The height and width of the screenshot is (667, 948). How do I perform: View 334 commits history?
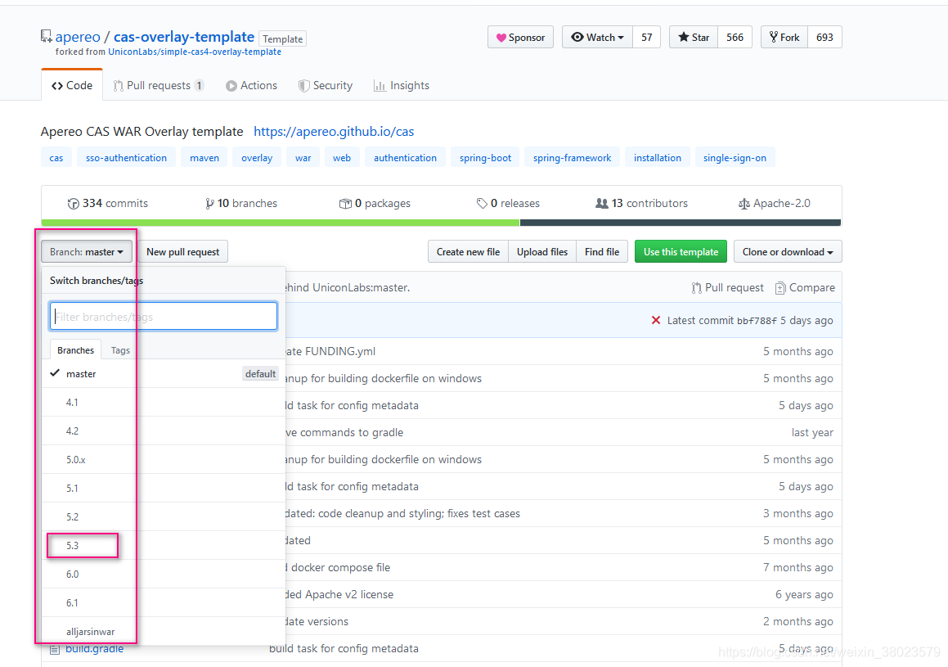108,203
